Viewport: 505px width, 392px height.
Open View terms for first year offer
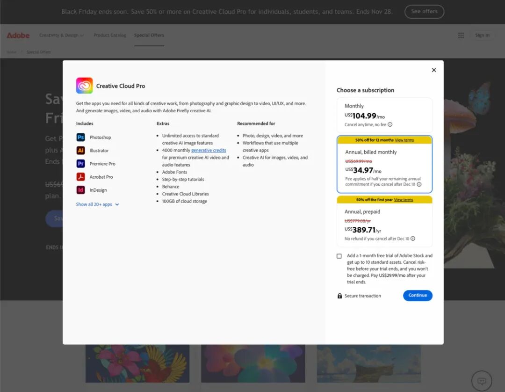[x=403, y=200]
